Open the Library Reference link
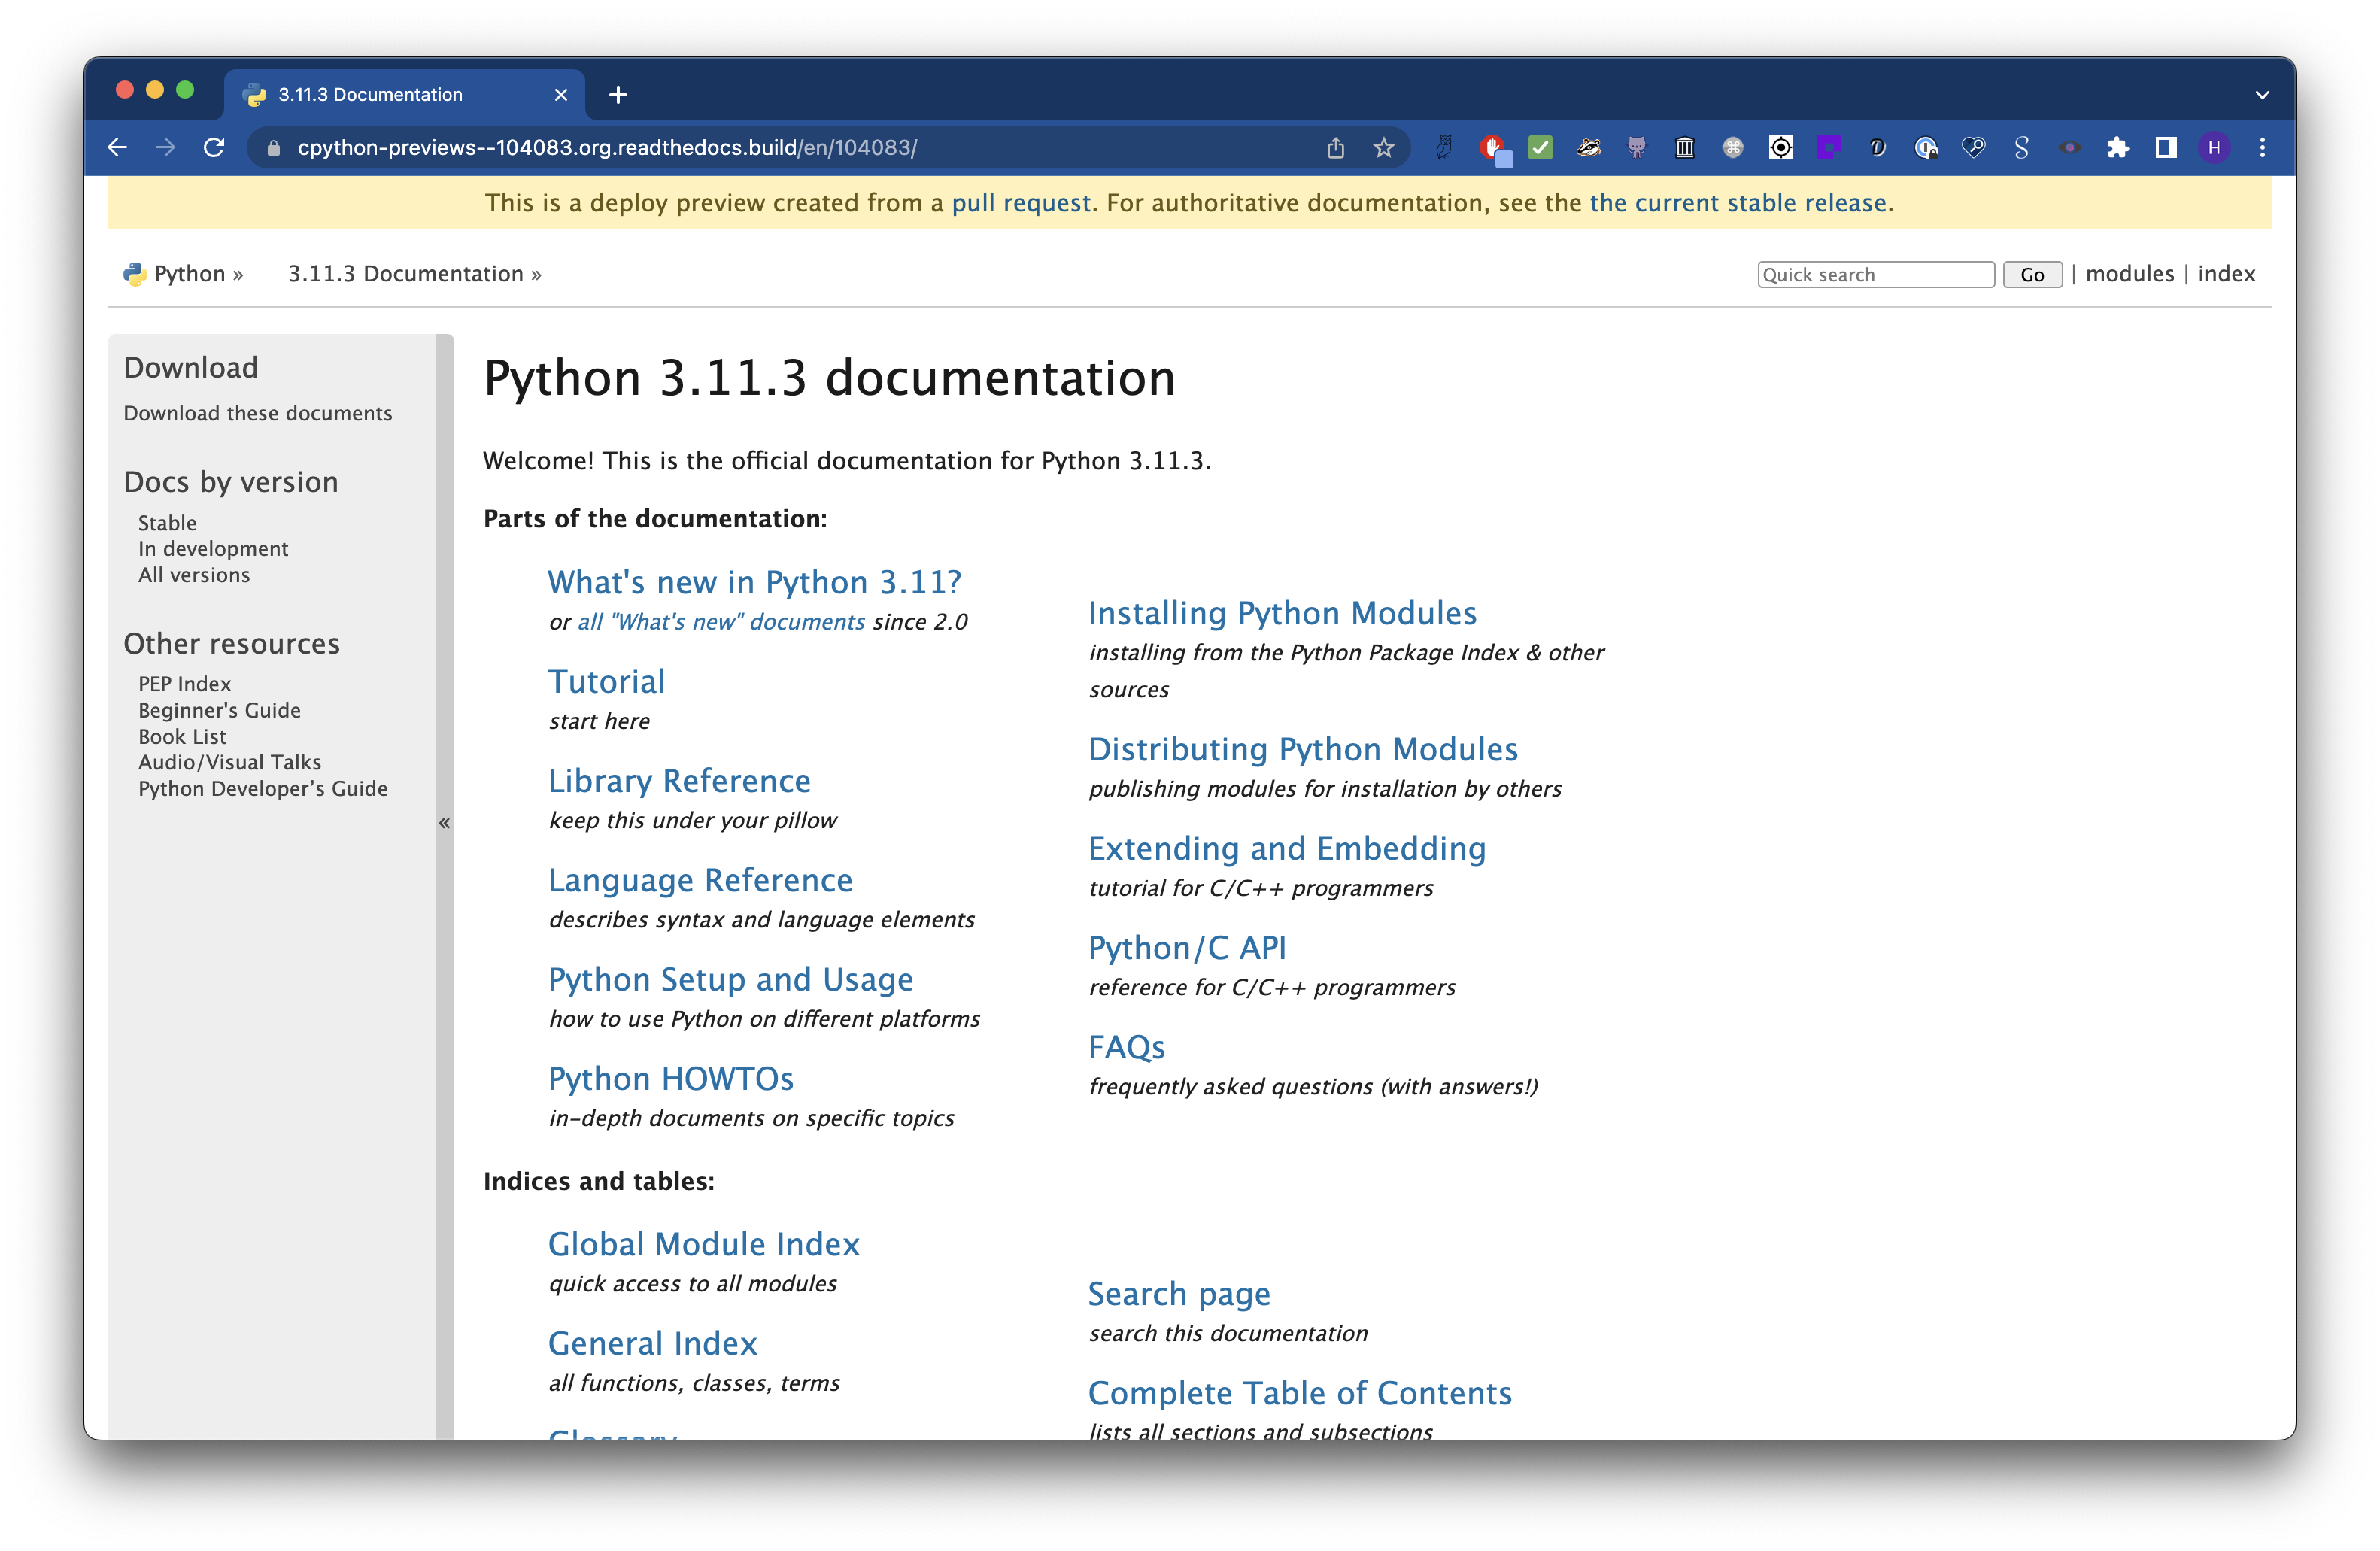 679,781
